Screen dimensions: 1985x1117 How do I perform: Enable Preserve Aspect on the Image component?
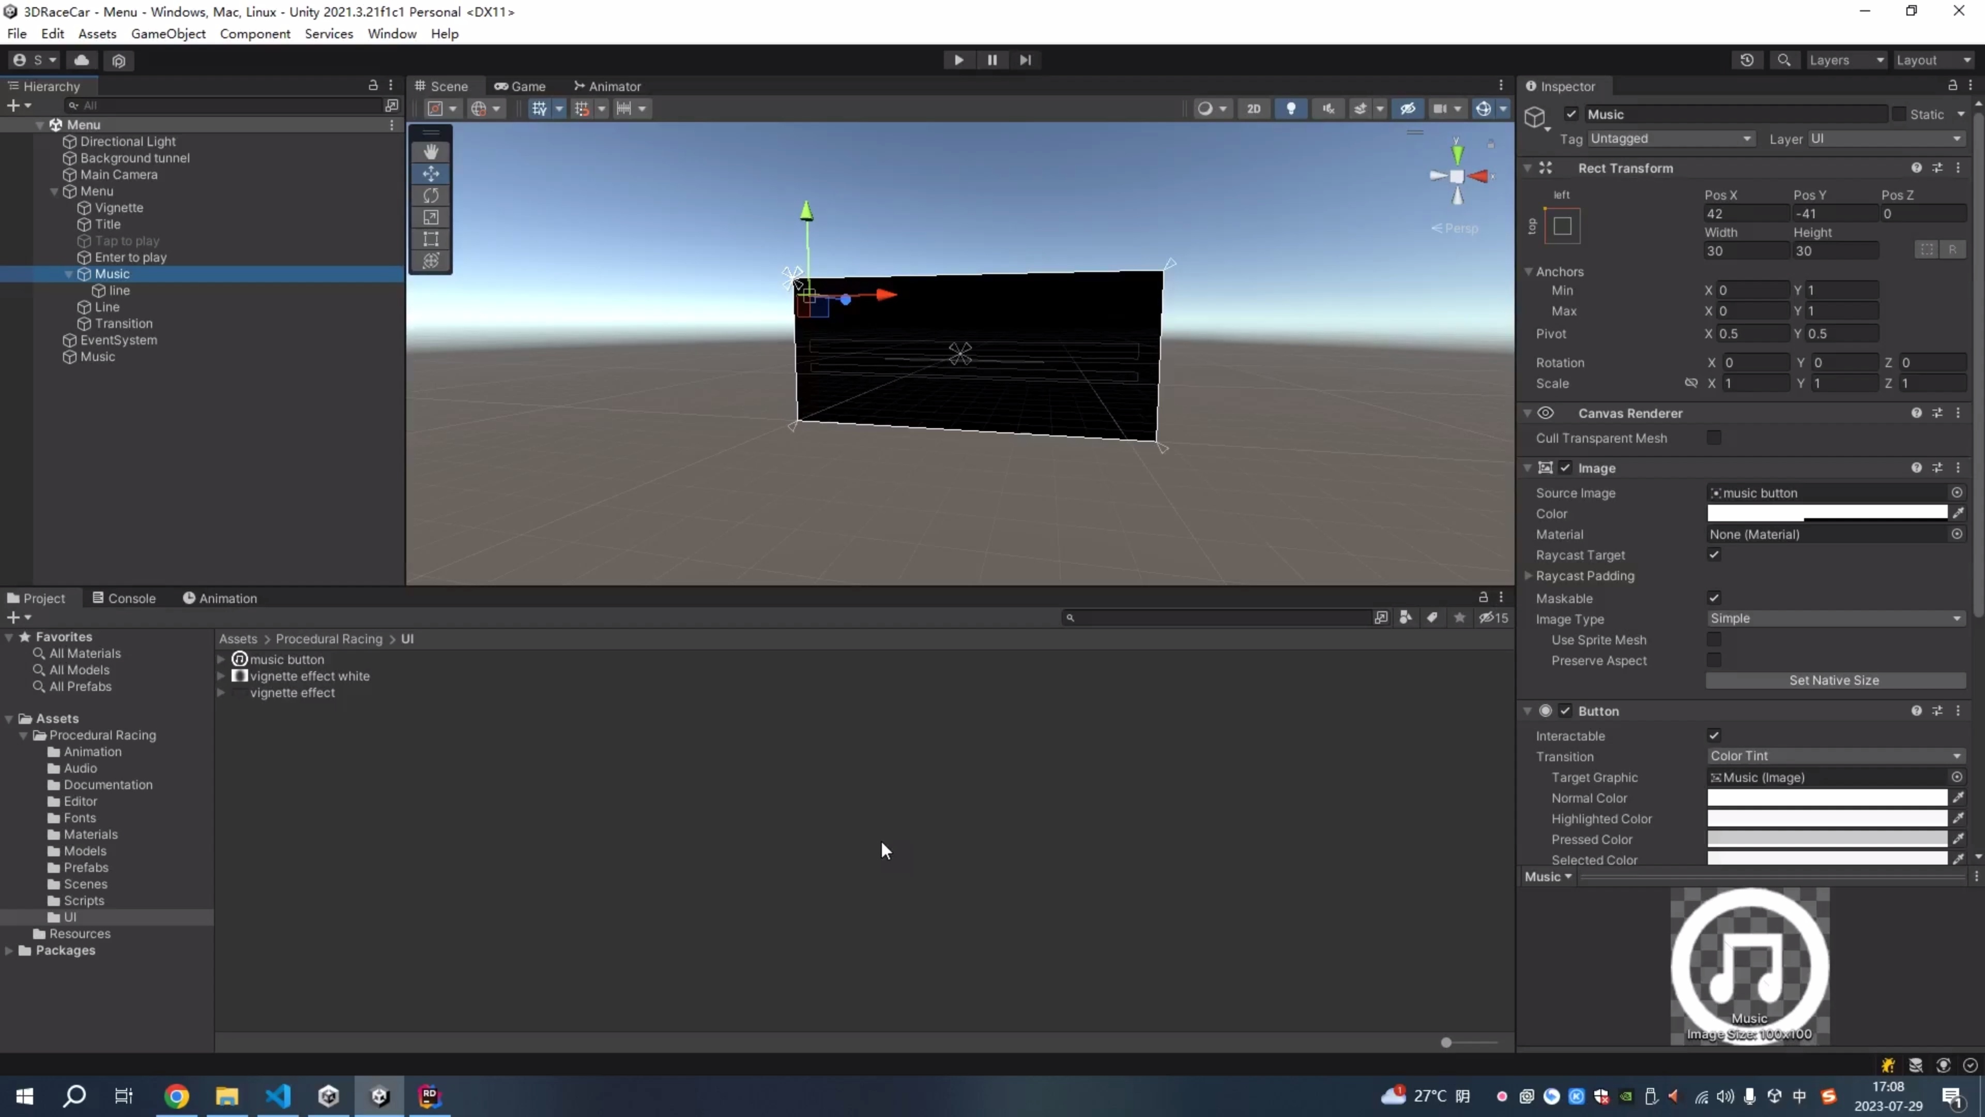(x=1714, y=660)
